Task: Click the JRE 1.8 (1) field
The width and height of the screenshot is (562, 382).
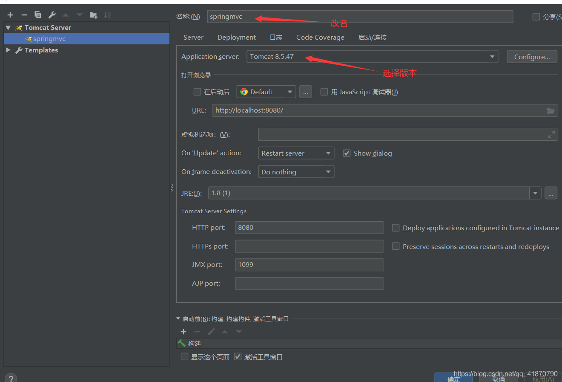Action: coord(369,193)
